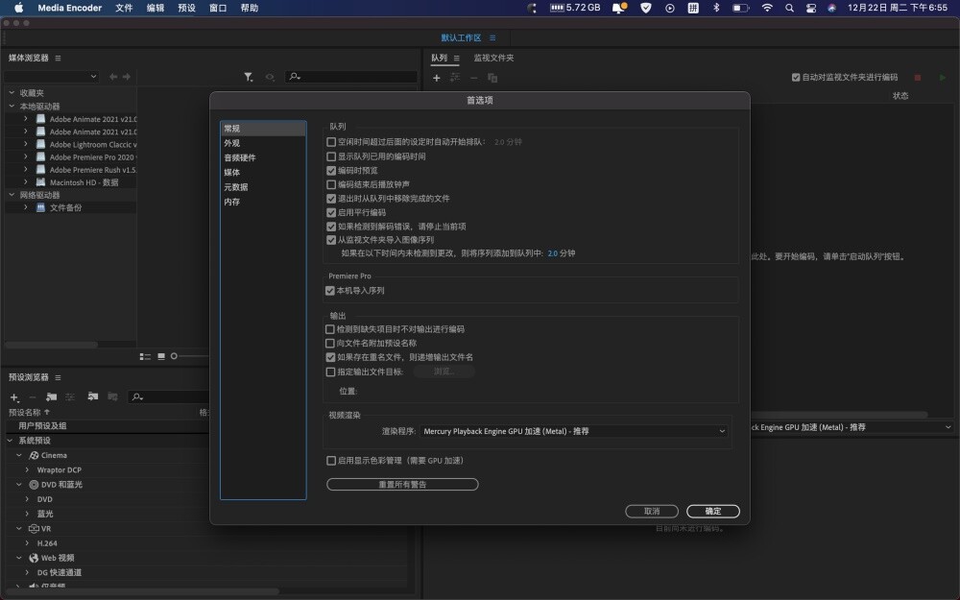Collapse the 本地驱动器 tree section
This screenshot has height=600, width=960.
12,106
